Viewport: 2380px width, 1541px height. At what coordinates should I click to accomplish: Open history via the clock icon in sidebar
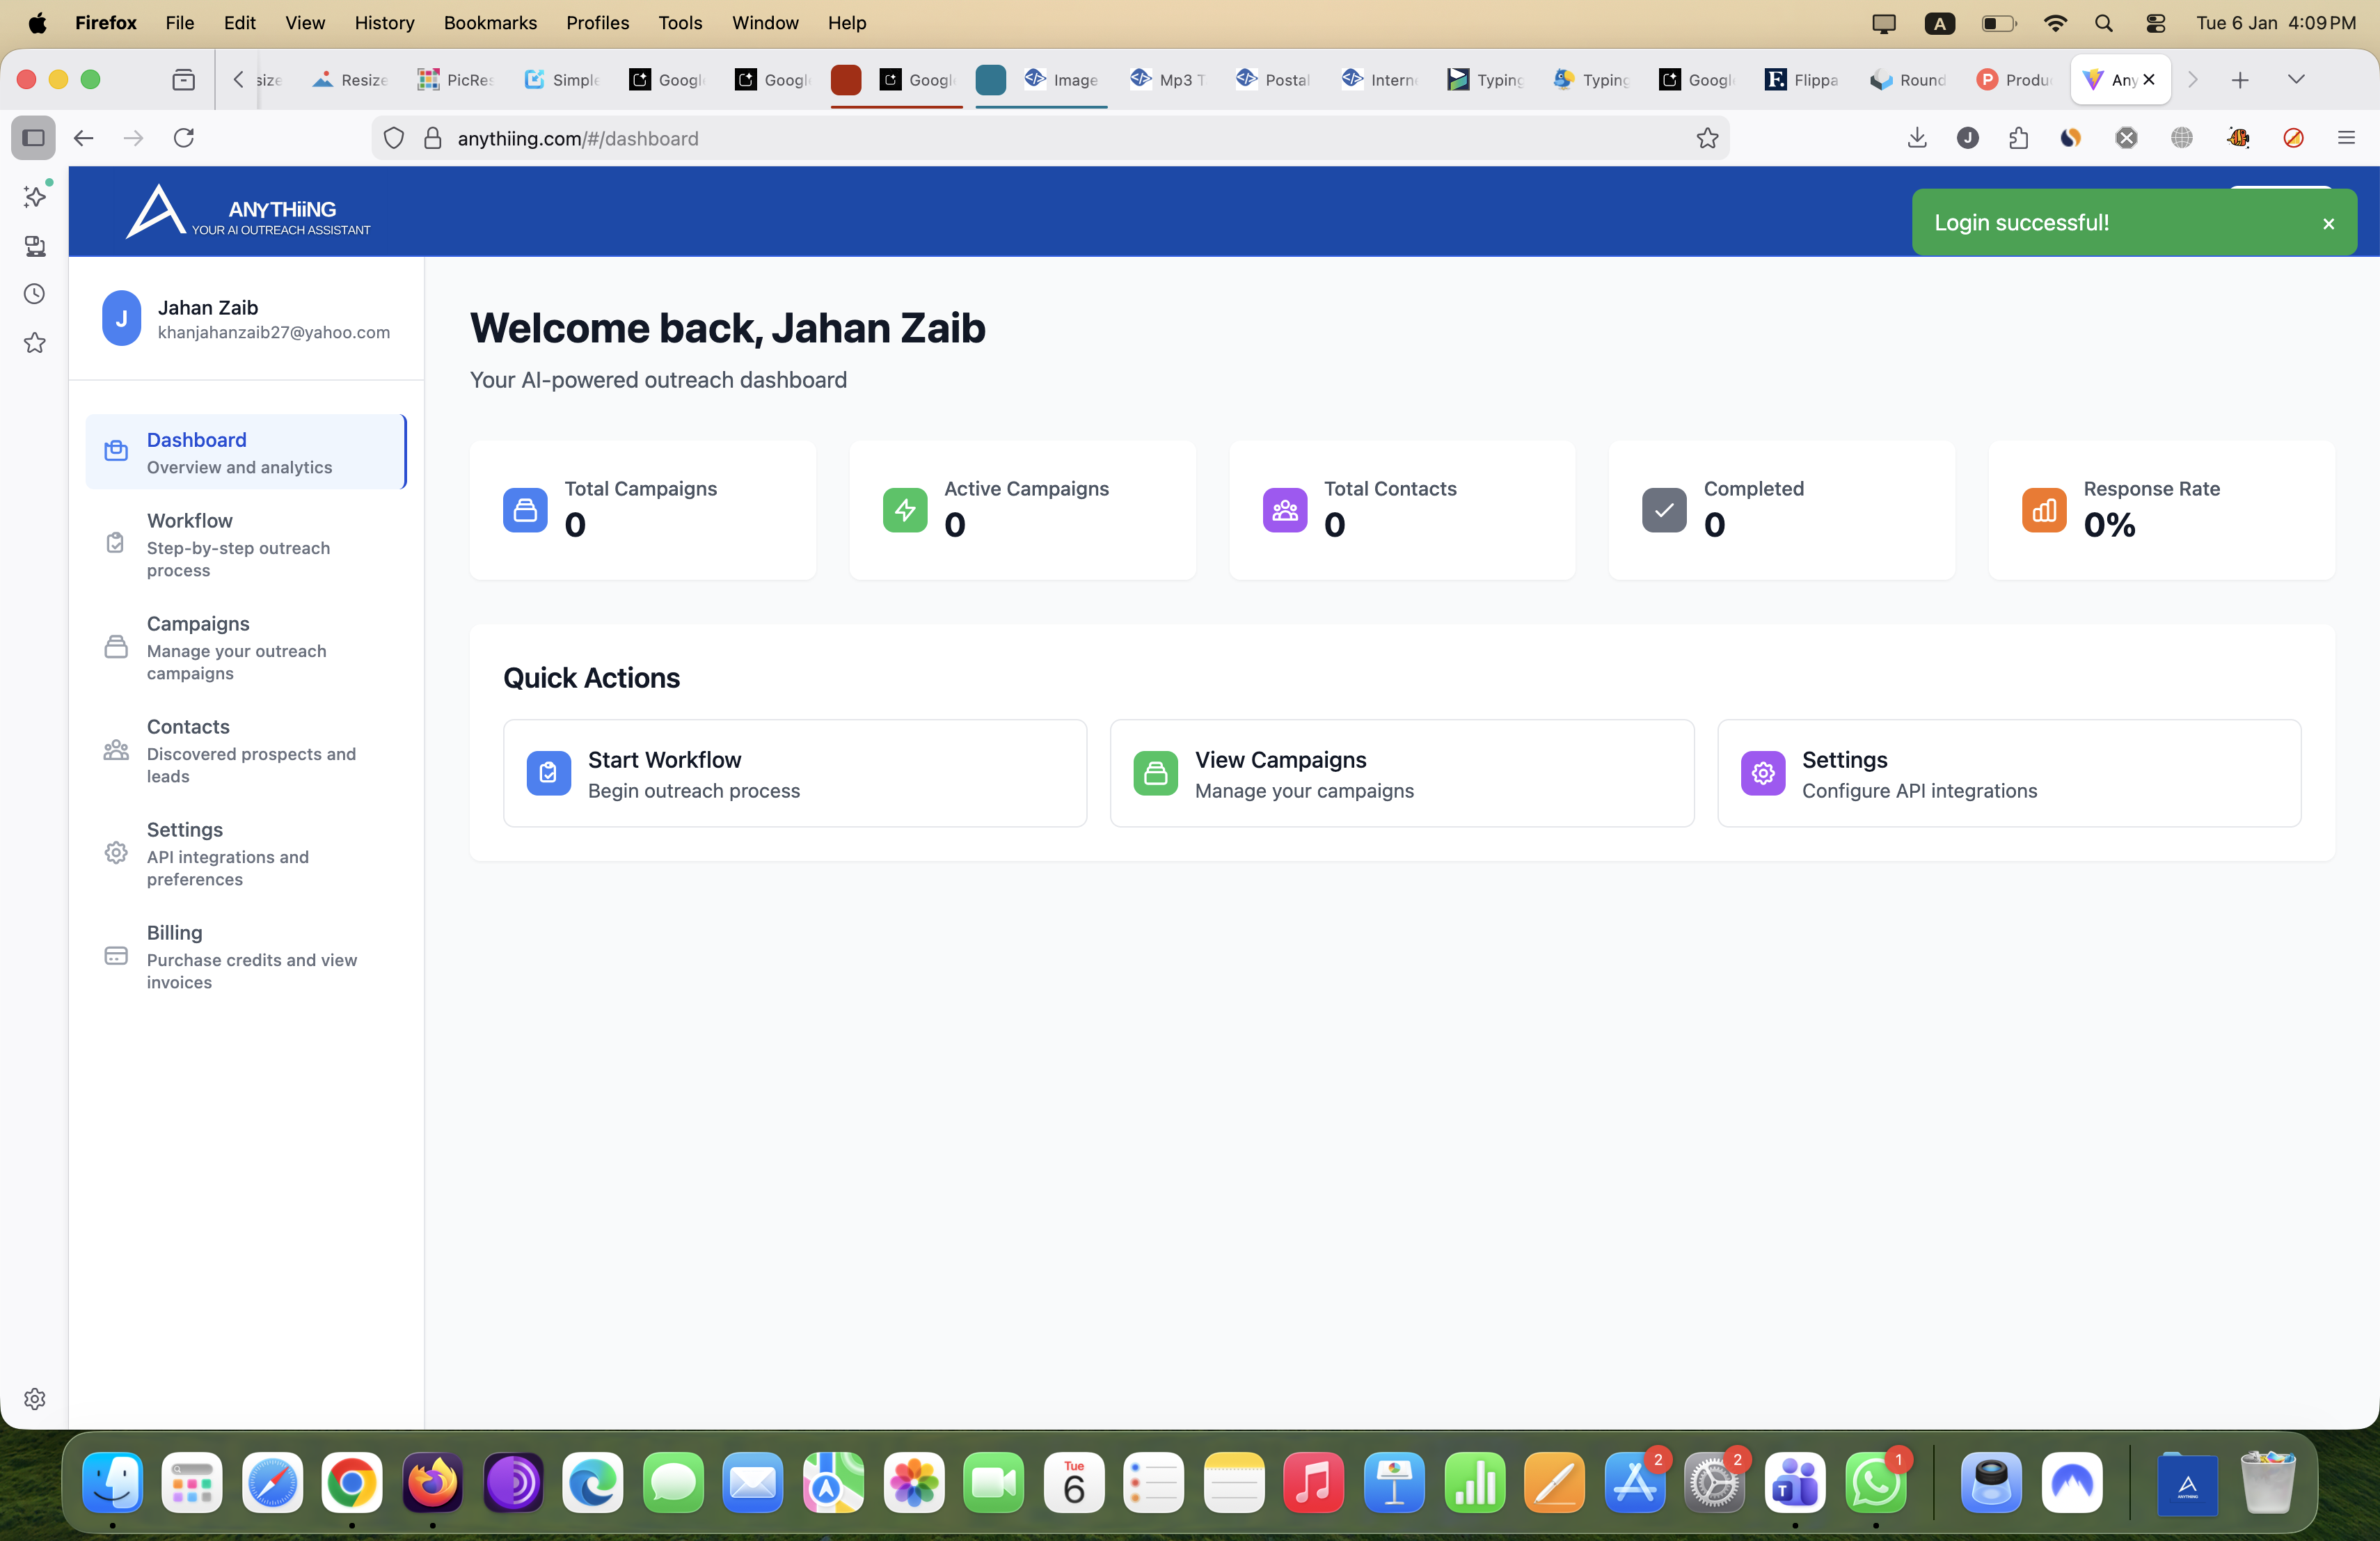click(x=35, y=294)
